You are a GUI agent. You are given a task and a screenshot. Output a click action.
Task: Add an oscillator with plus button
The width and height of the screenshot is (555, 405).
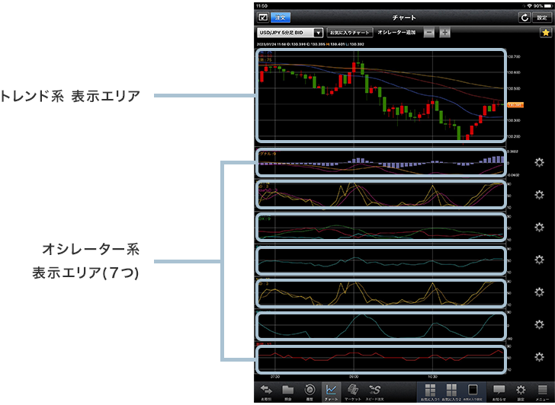(x=444, y=33)
